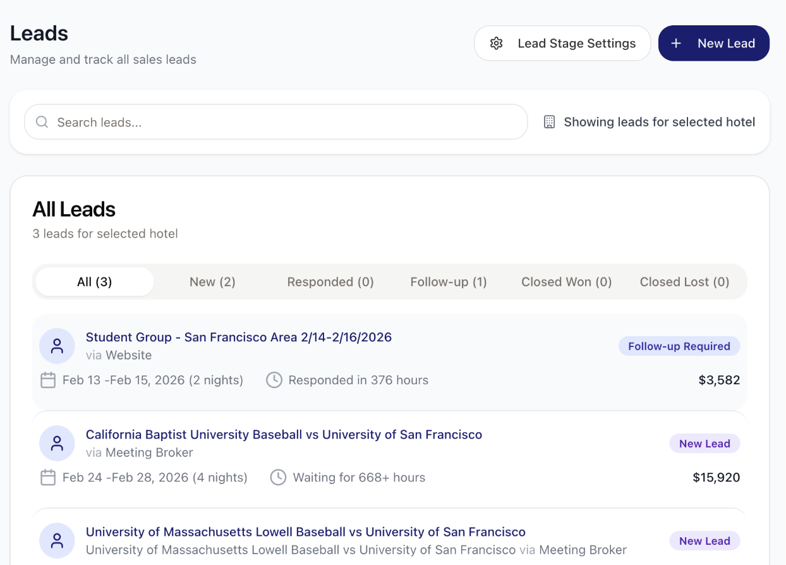This screenshot has height=565, width=786.
Task: Click the hotel building icon near filter text
Action: (548, 121)
